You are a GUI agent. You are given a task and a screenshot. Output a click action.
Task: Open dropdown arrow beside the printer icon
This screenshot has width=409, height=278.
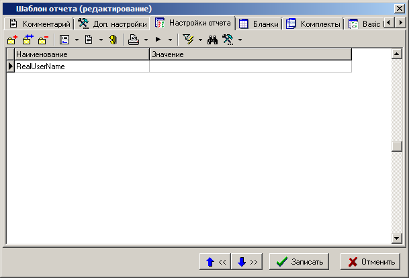click(146, 40)
